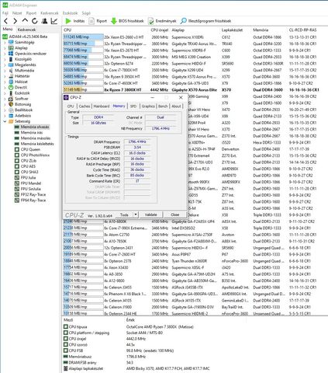Screen dimensions: 328x373
Task: Click the highlighted 51149 MB/mp result bar
Action: coord(83,89)
